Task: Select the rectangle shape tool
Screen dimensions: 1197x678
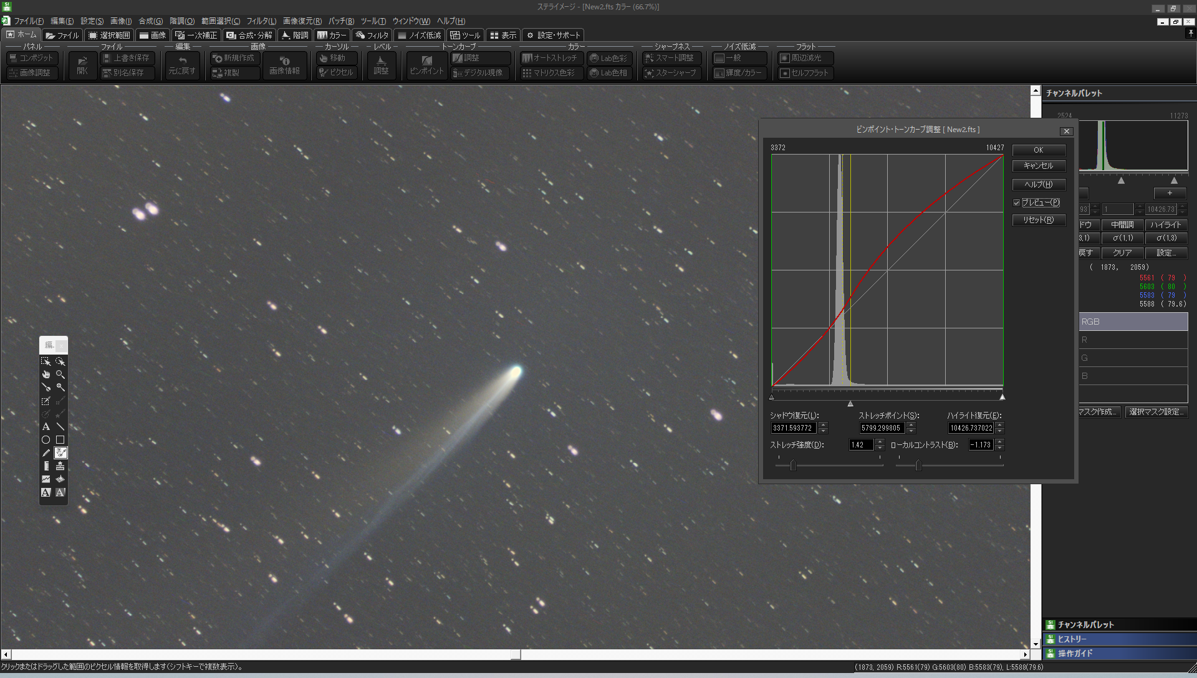Action: [x=60, y=440]
